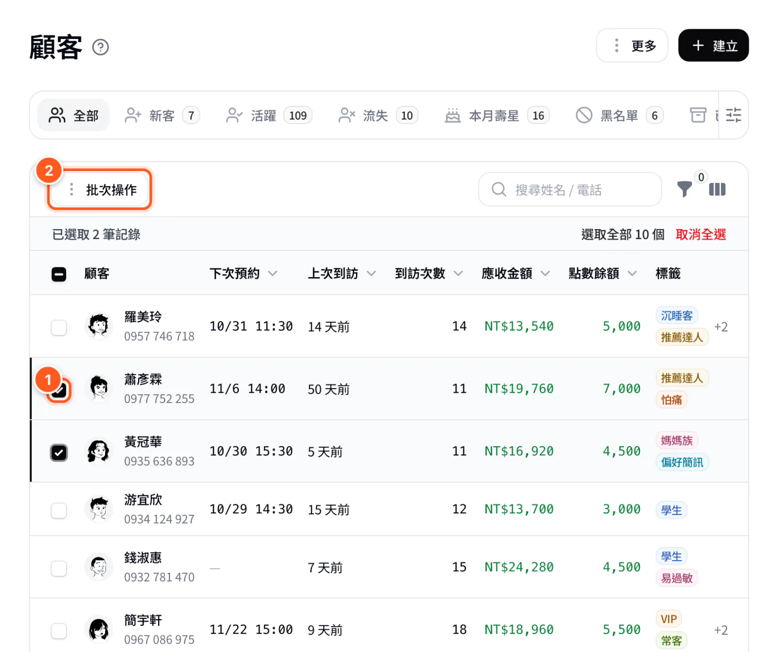Click 黃冠華's avatar
The height and width of the screenshot is (652, 778).
pos(99,451)
